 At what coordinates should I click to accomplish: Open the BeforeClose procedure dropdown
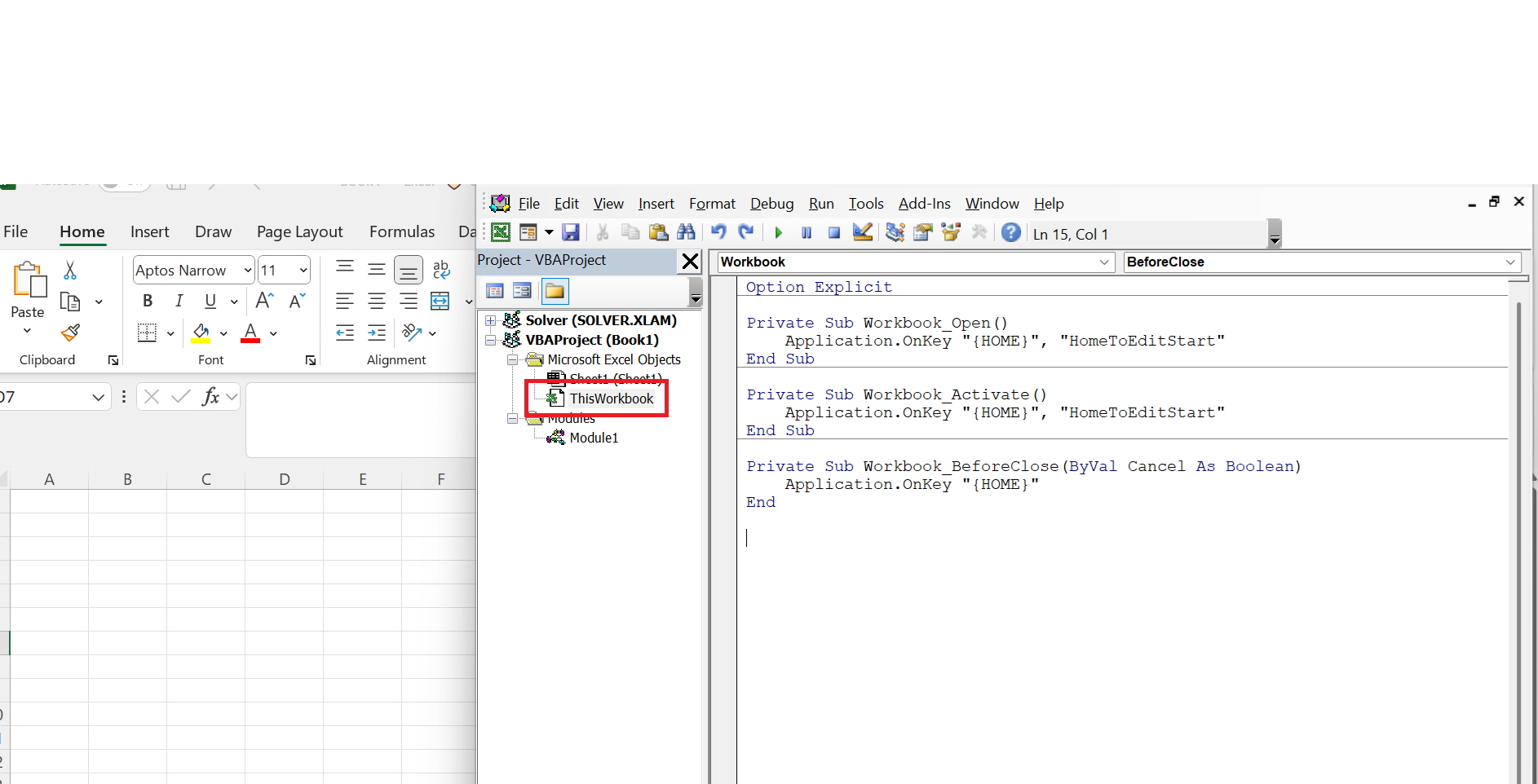[1510, 262]
